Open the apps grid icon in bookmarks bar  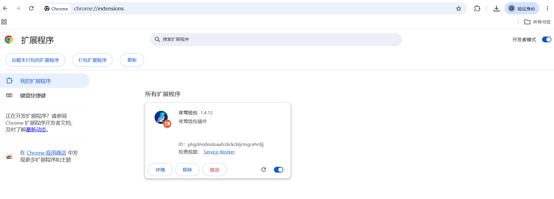4,22
